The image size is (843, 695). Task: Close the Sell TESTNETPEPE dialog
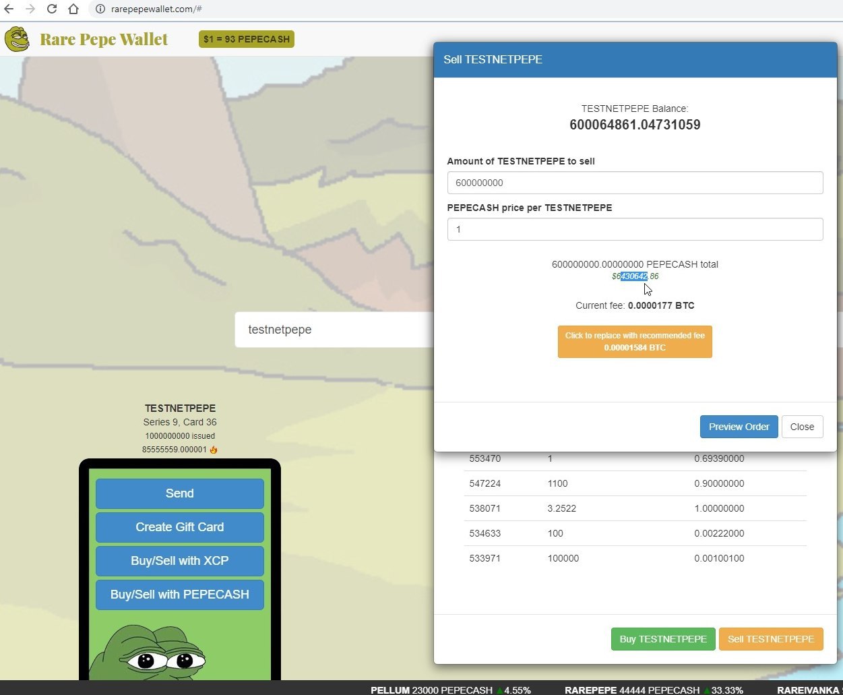point(802,427)
